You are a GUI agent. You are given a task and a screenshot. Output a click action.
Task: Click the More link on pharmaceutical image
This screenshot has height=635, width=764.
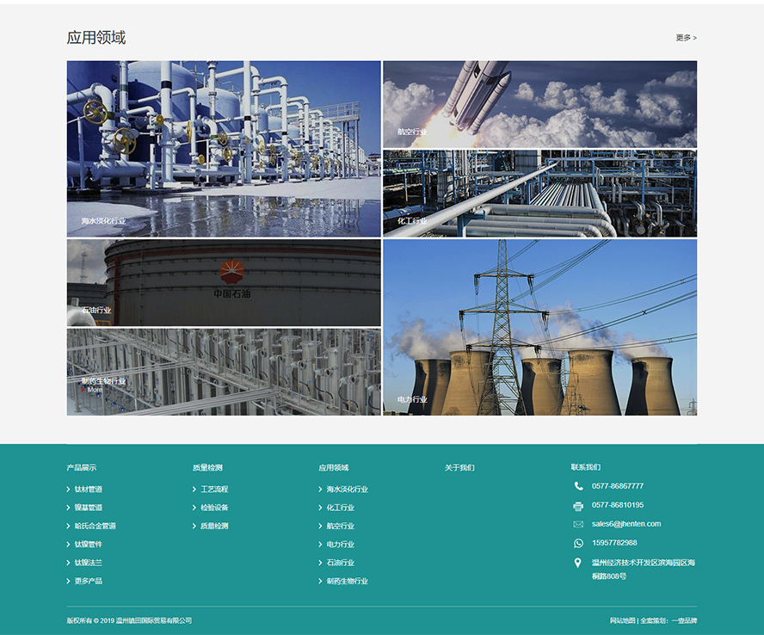[95, 390]
